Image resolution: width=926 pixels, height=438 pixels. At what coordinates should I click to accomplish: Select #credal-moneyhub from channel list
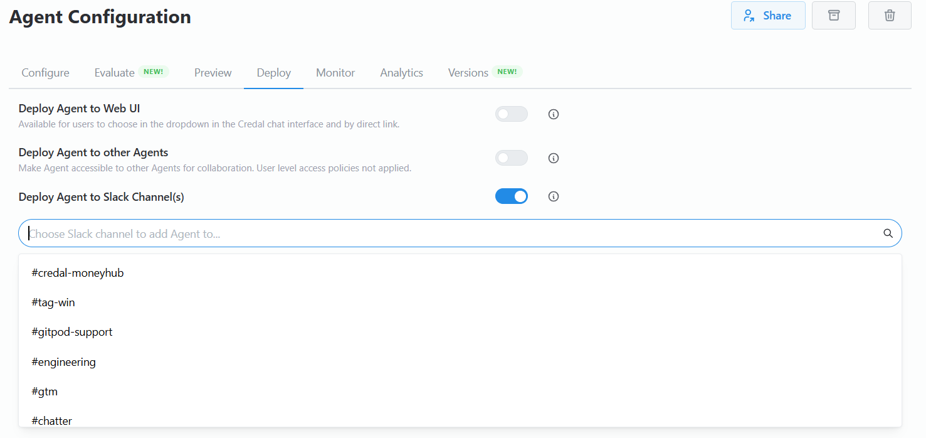[x=78, y=273]
